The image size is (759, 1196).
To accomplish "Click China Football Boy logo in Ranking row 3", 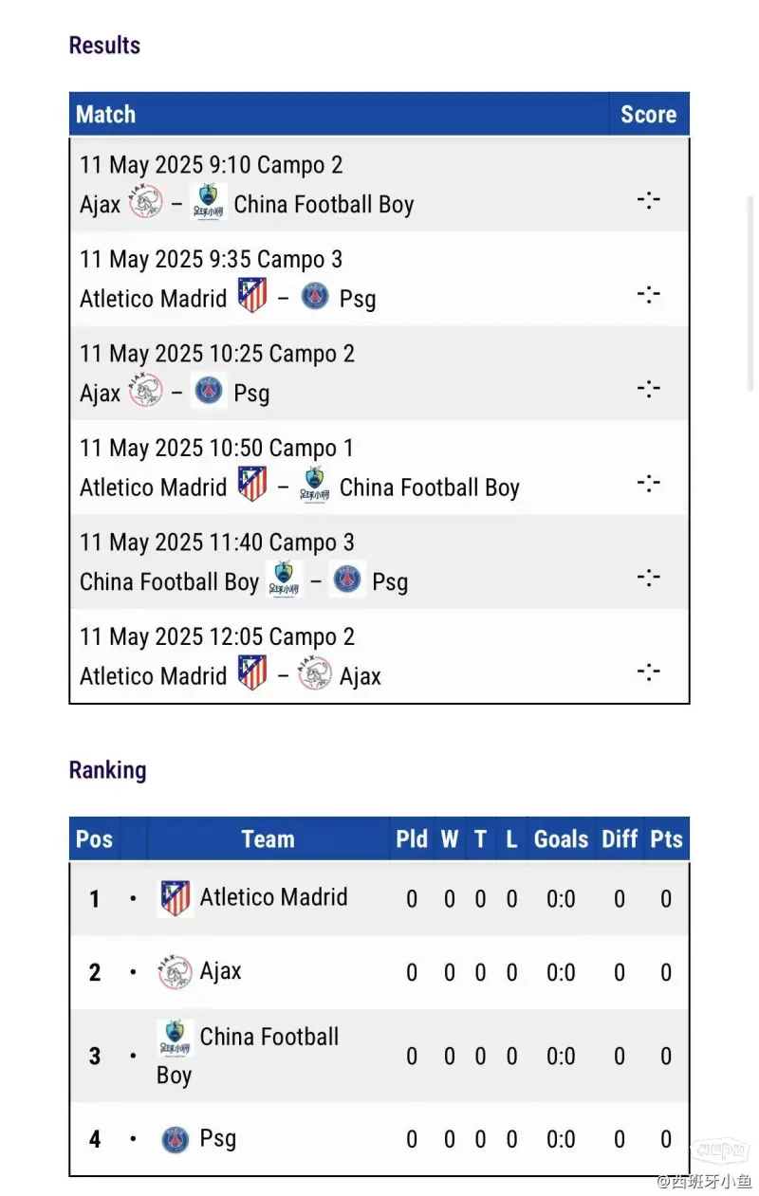I will [176, 1039].
